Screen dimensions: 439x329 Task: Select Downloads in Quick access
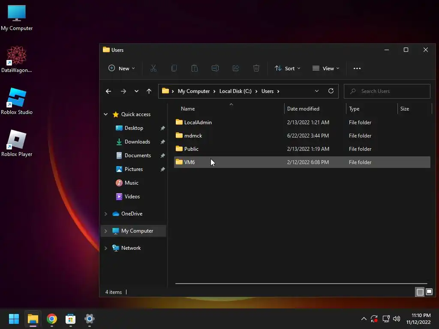click(137, 141)
